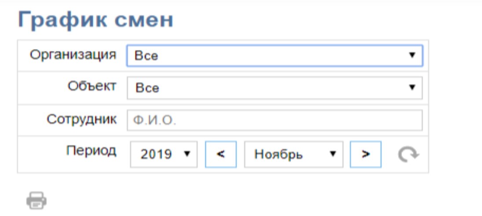Click the arrow at the Объект select's right edge
This screenshot has height=216, width=482.
point(412,87)
